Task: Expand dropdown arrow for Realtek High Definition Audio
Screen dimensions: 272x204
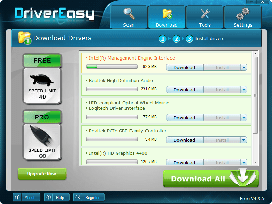Action: (x=244, y=90)
